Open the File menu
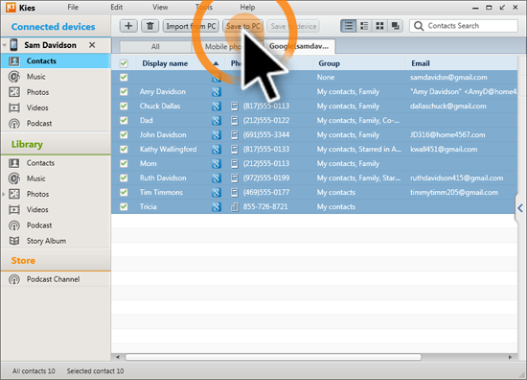527x380 pixels. [73, 7]
